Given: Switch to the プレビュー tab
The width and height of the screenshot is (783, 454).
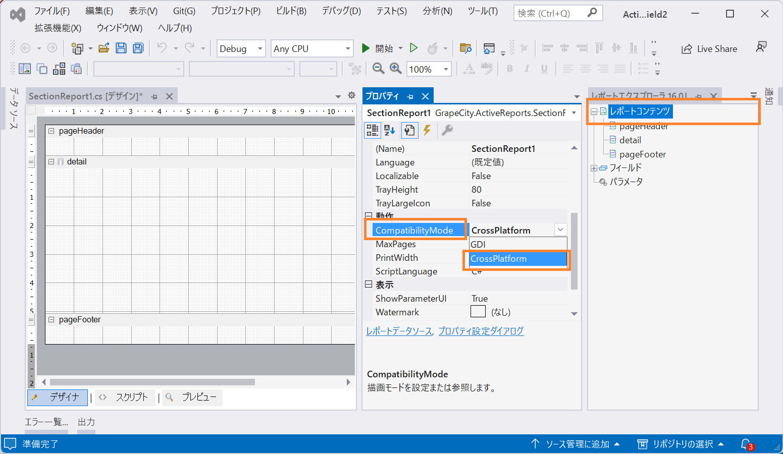Looking at the screenshot, I should click(192, 397).
